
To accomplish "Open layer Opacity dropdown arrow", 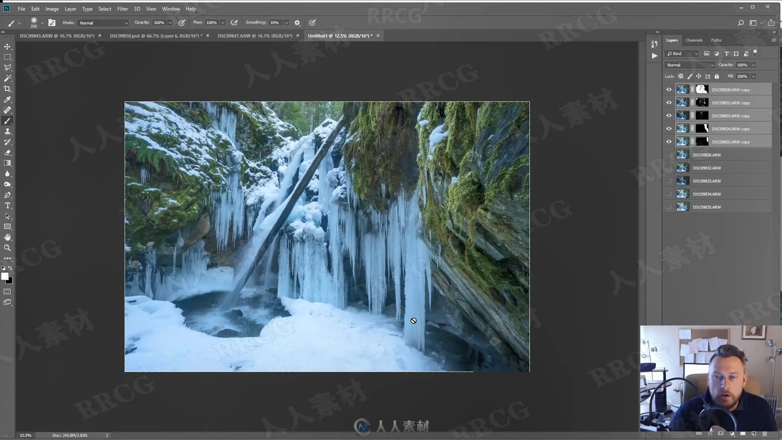I will click(753, 65).
